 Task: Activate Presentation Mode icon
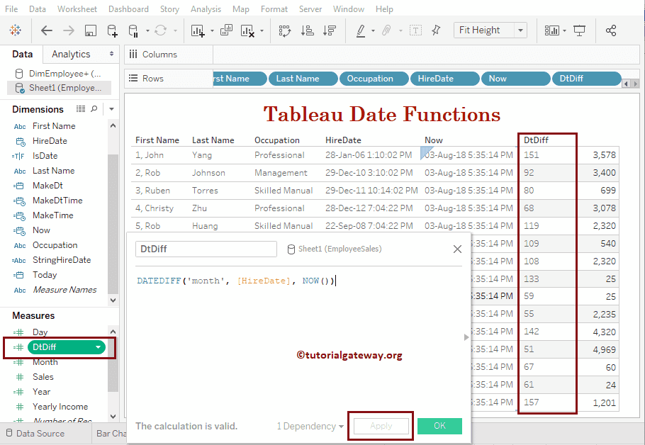point(579,30)
